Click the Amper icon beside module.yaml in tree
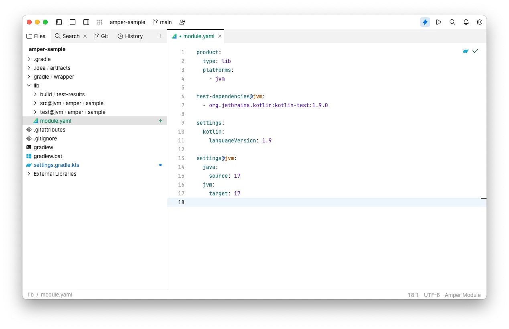This screenshot has width=509, height=329. coord(35,121)
